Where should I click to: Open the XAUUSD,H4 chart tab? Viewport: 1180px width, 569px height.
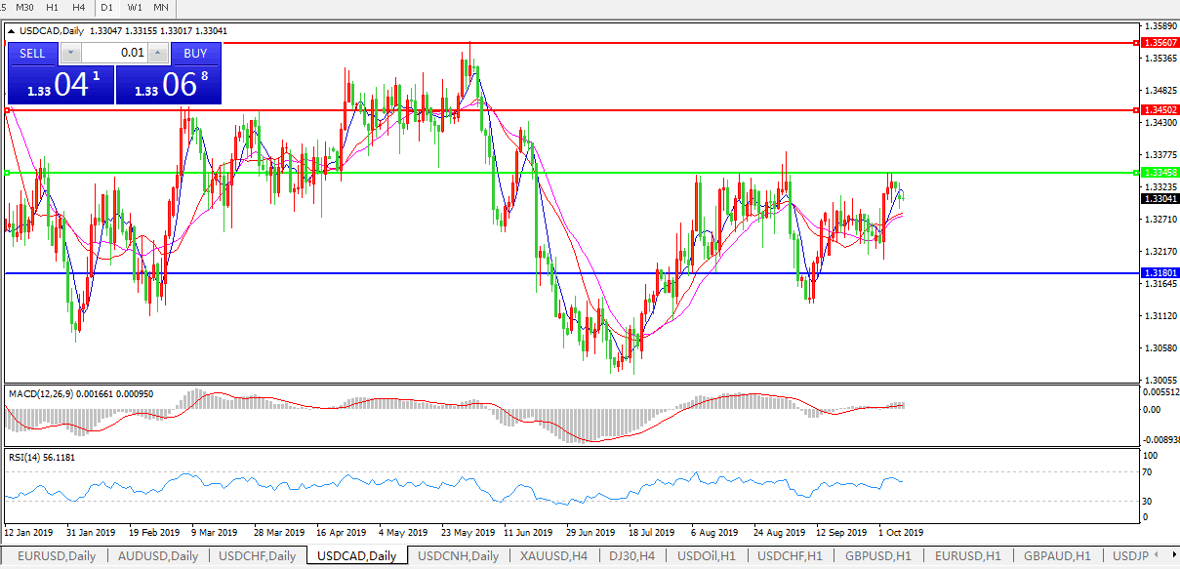[x=552, y=556]
